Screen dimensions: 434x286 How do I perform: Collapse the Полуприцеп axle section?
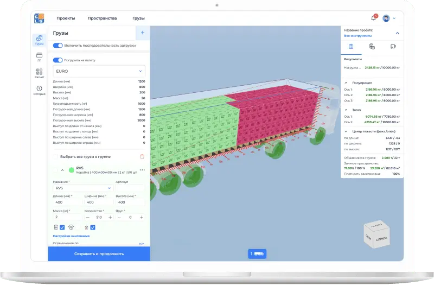click(x=347, y=82)
